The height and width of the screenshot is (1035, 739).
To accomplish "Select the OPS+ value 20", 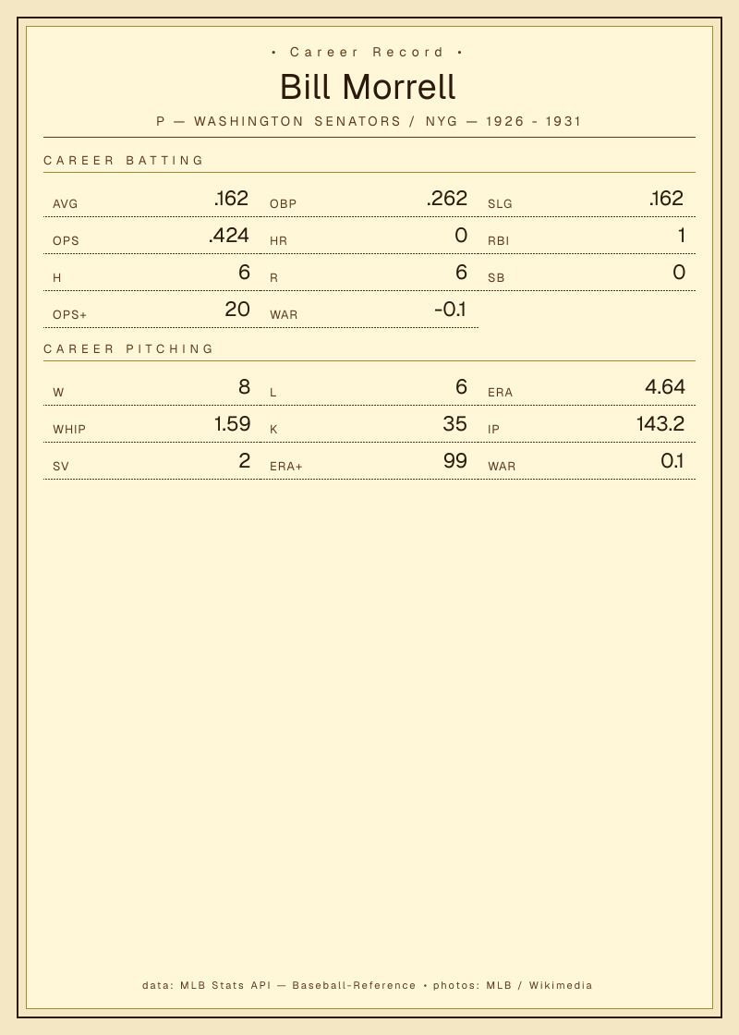I will click(236, 309).
